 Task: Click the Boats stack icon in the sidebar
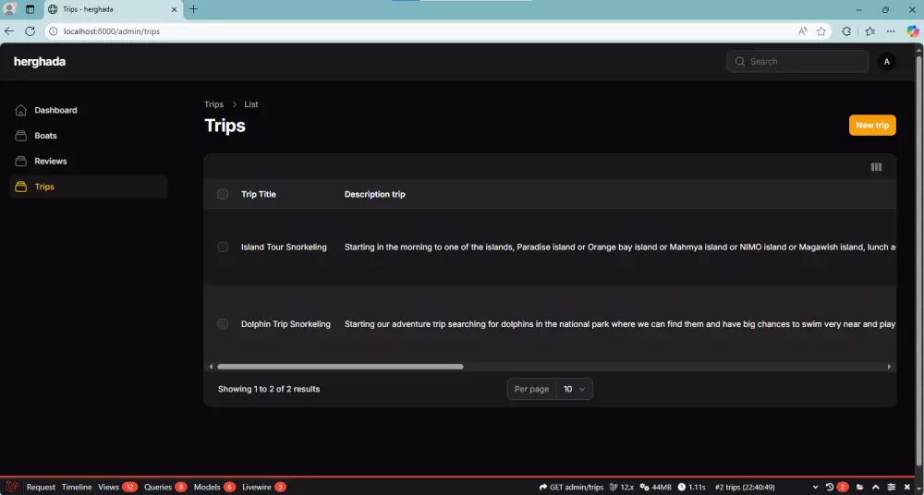[x=20, y=136]
